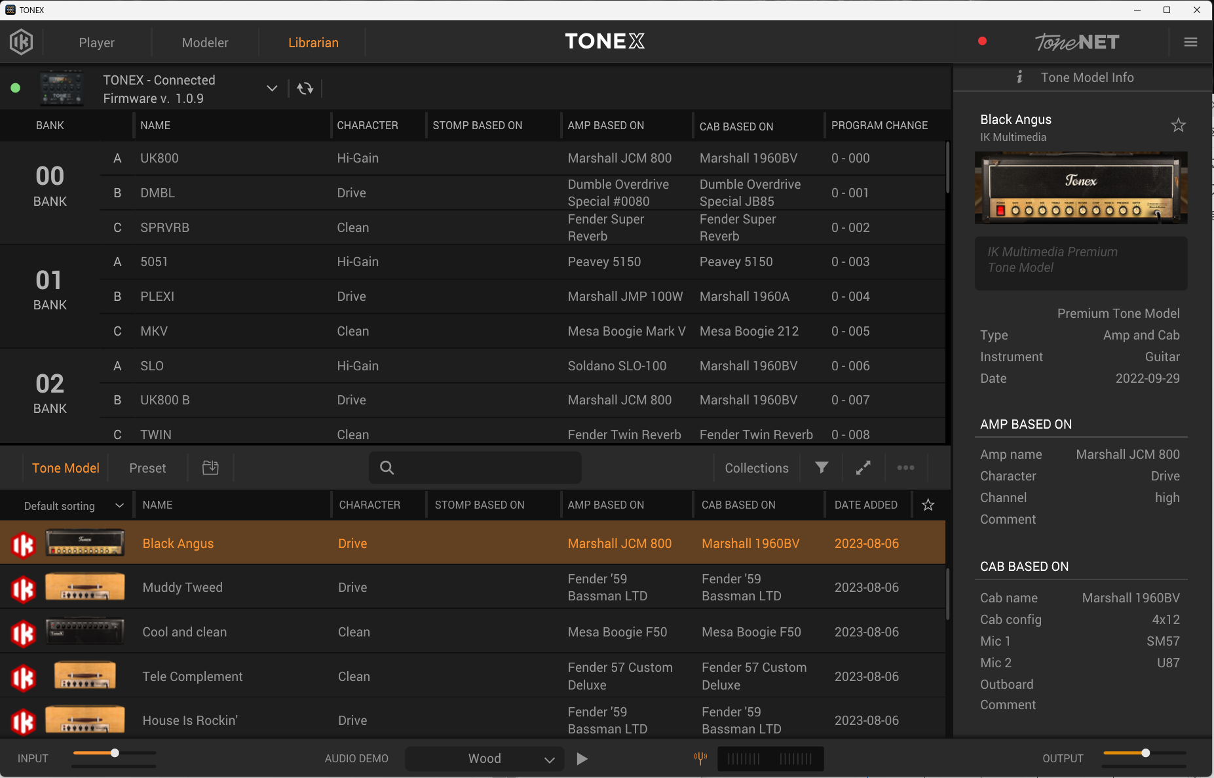
Task: Toggle favorites column star header
Action: click(928, 505)
